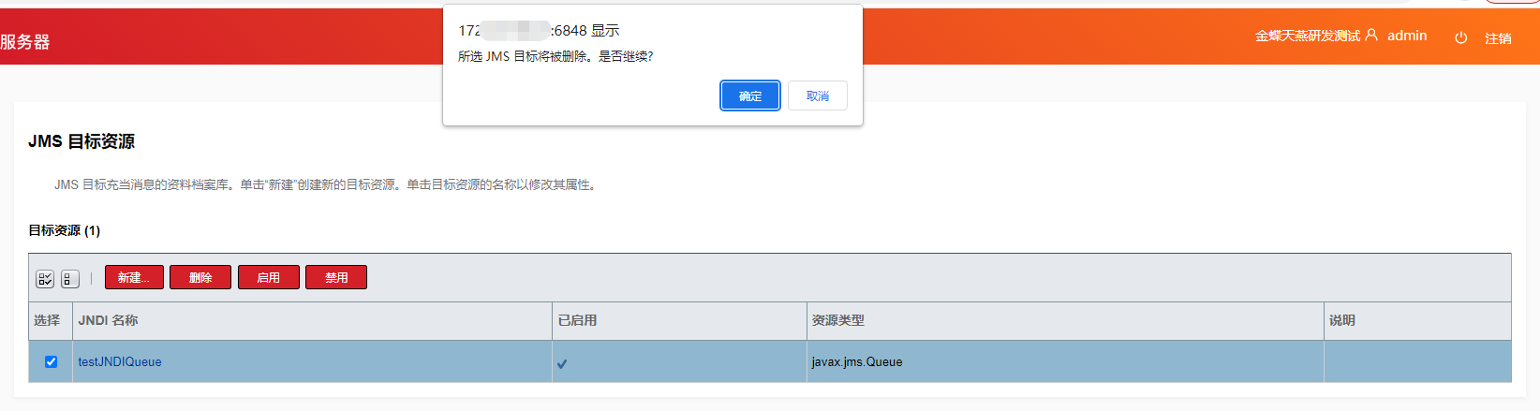This screenshot has width=1540, height=411.
Task: Click the 已启用 column header
Action: point(577,320)
